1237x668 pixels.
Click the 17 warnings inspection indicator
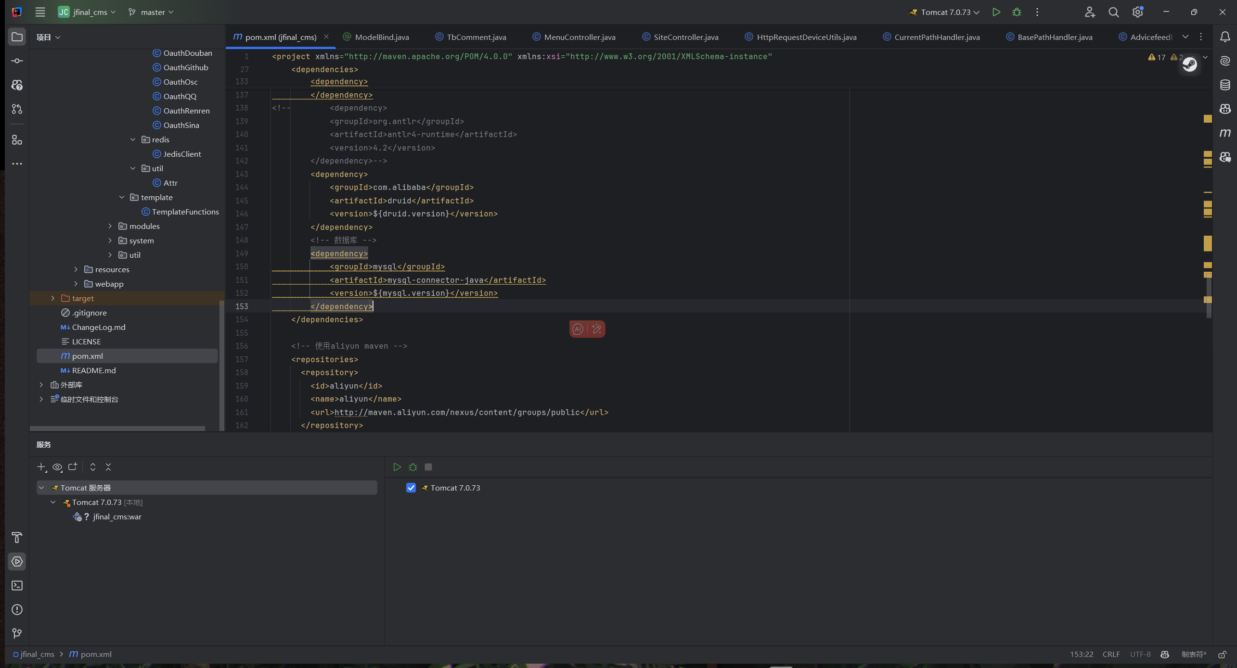pos(1157,57)
